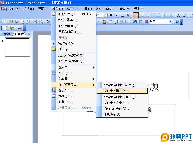Open toolbar options arrow on third toolbar row

(x=25, y=28)
